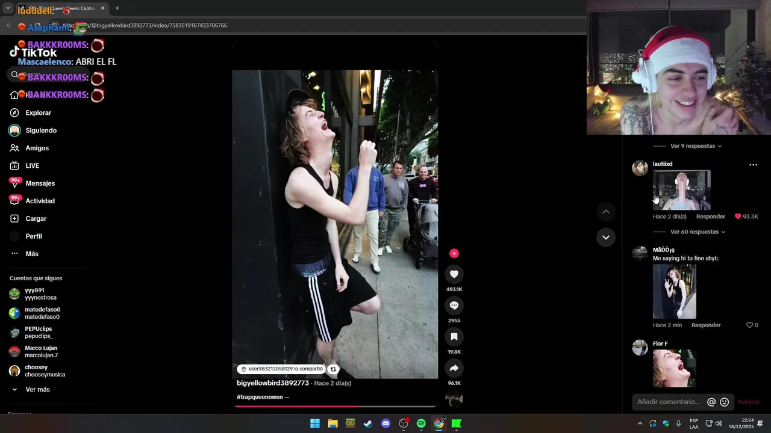This screenshot has height=433, width=771.
Task: Open lautiixd's avatar
Action: pos(640,168)
